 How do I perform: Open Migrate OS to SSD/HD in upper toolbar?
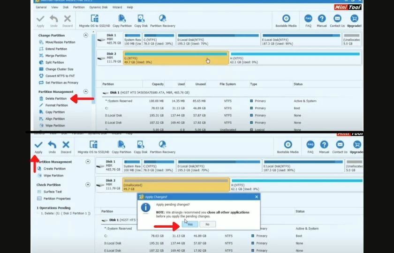pos(94,21)
